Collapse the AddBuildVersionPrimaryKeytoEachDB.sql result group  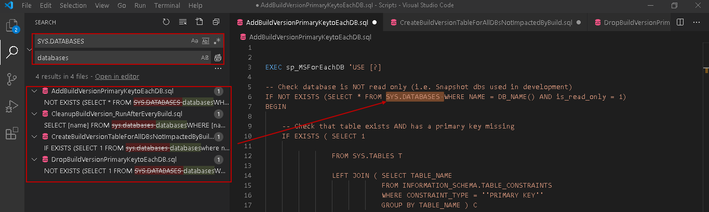(35, 91)
